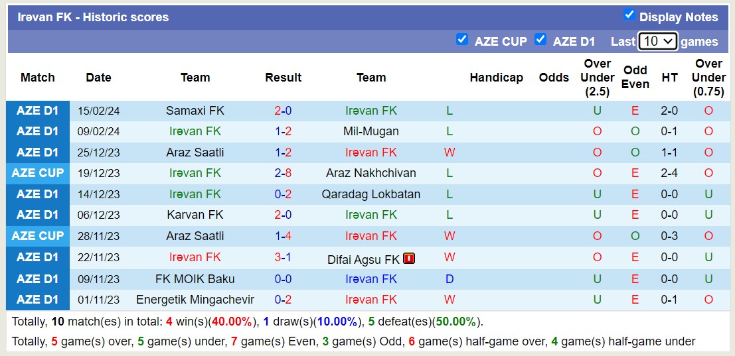This screenshot has height=356, width=735.
Task: Click the AZE CUP label on 19/12/23 row
Action: click(38, 173)
